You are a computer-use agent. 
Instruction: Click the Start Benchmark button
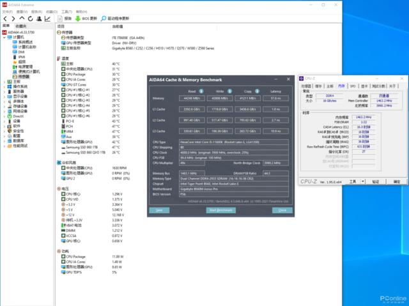[221, 210]
